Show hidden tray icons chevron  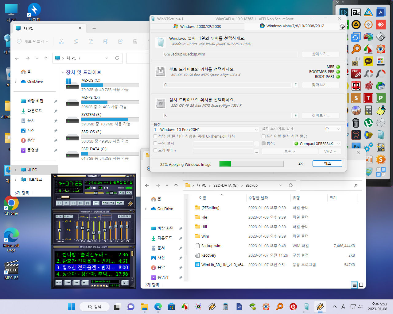[335, 307]
